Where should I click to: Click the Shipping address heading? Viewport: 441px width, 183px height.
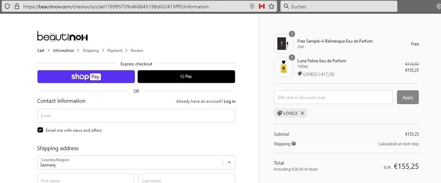click(x=58, y=148)
